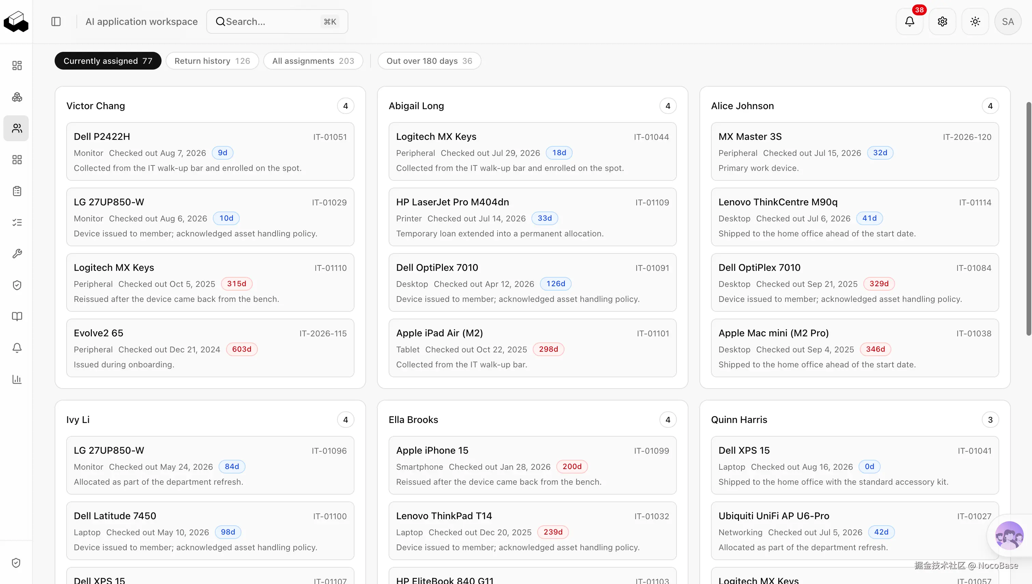Click the Alice Johnson name heading

[x=742, y=106]
